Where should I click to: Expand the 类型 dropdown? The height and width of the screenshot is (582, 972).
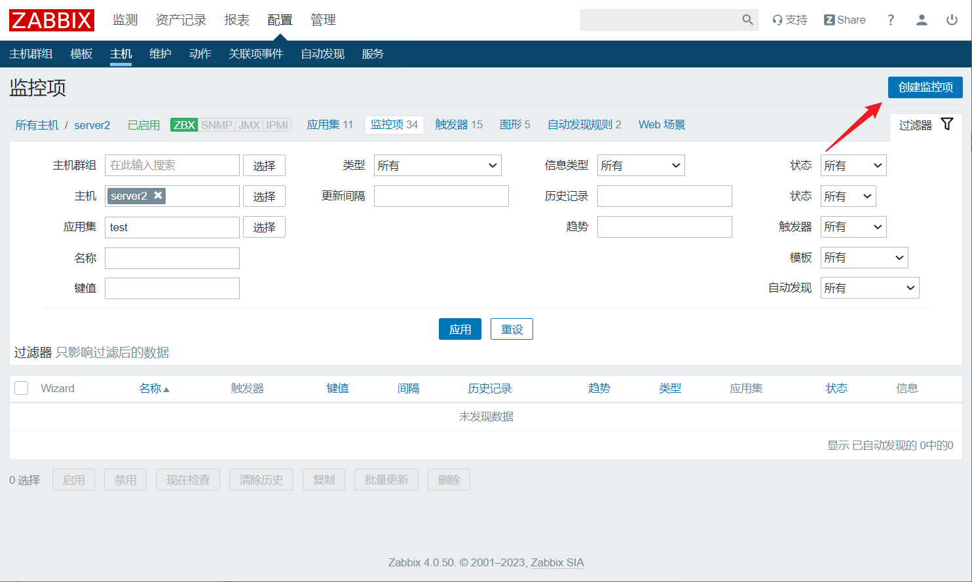tap(438, 166)
